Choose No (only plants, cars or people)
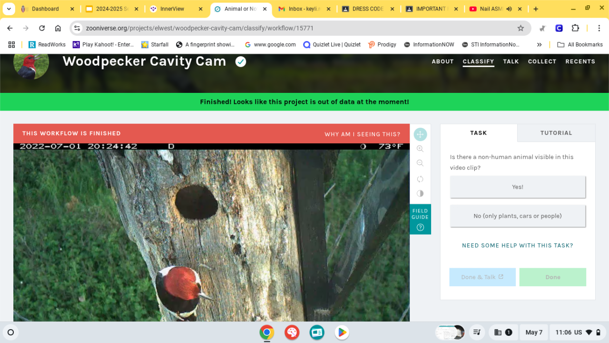 (518, 216)
